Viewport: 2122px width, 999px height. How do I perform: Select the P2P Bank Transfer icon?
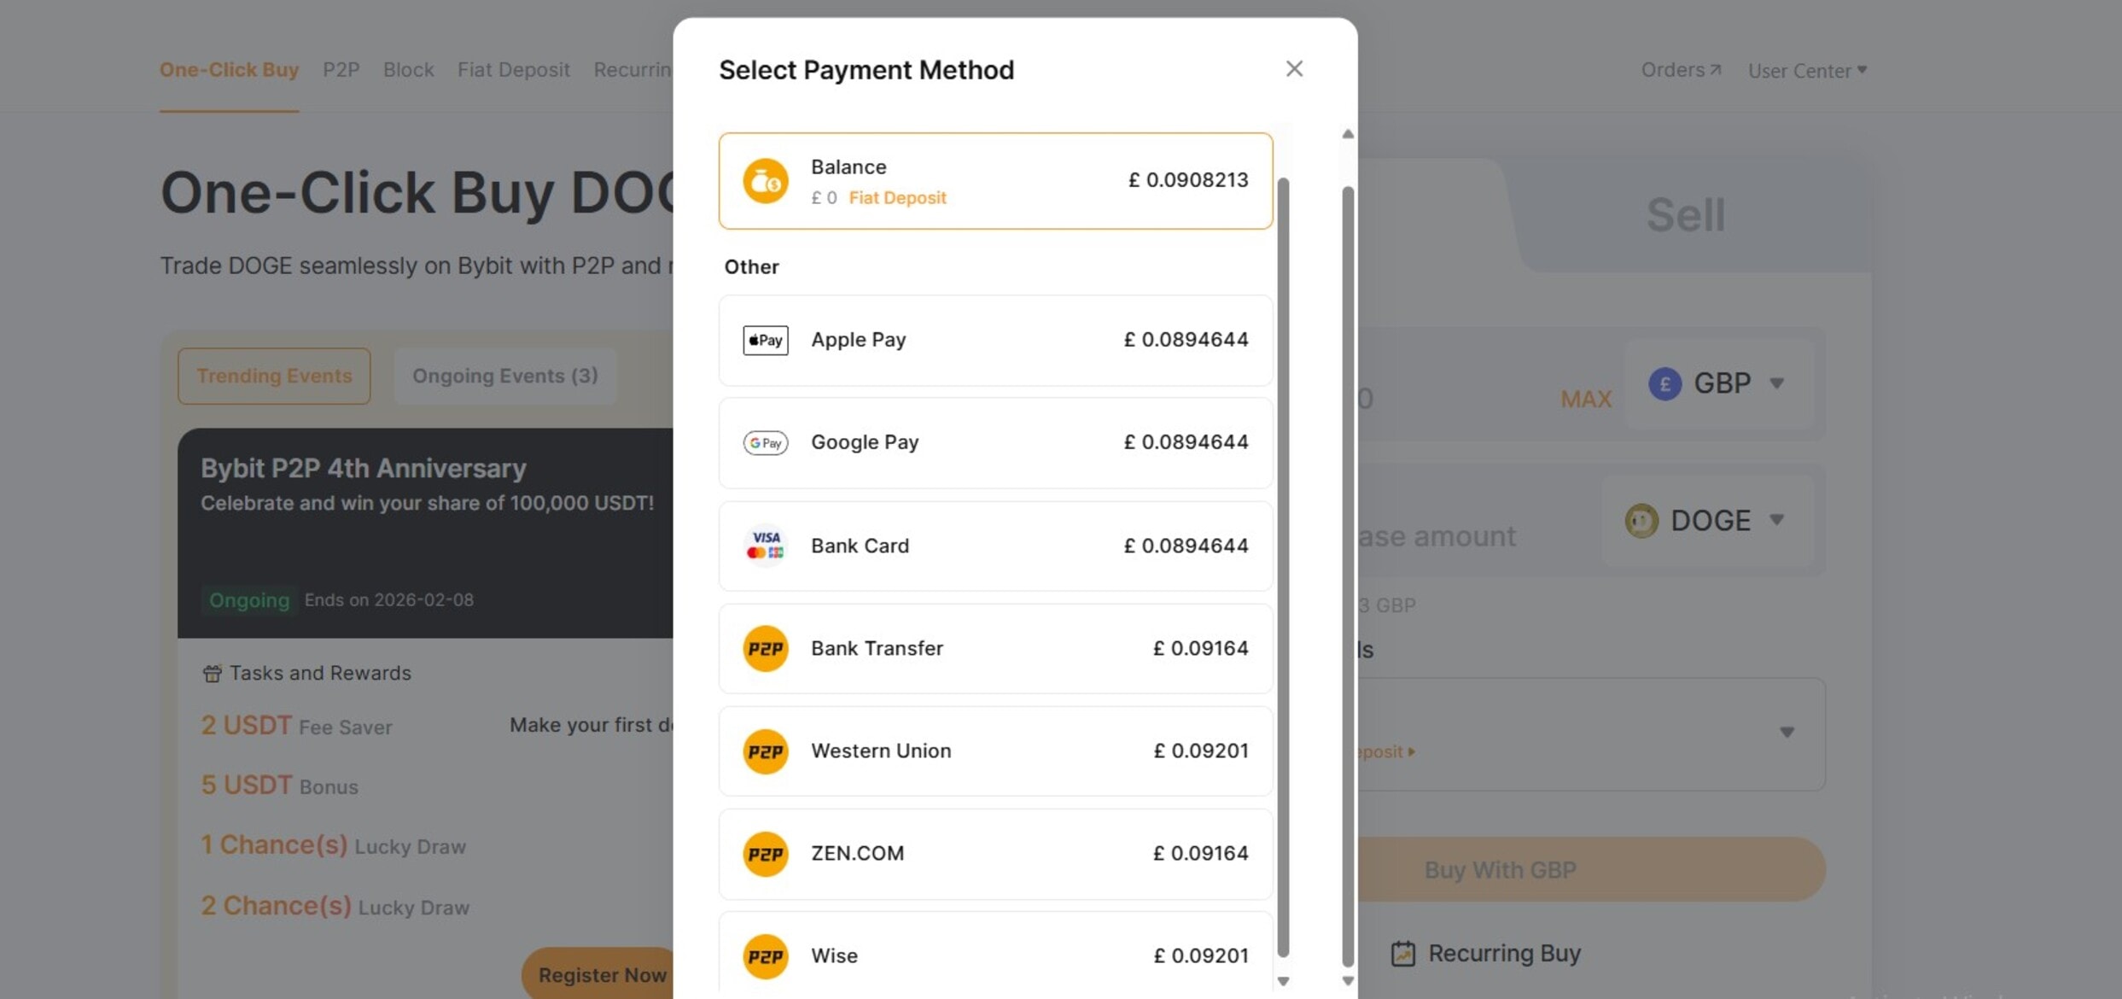pyautogui.click(x=765, y=648)
